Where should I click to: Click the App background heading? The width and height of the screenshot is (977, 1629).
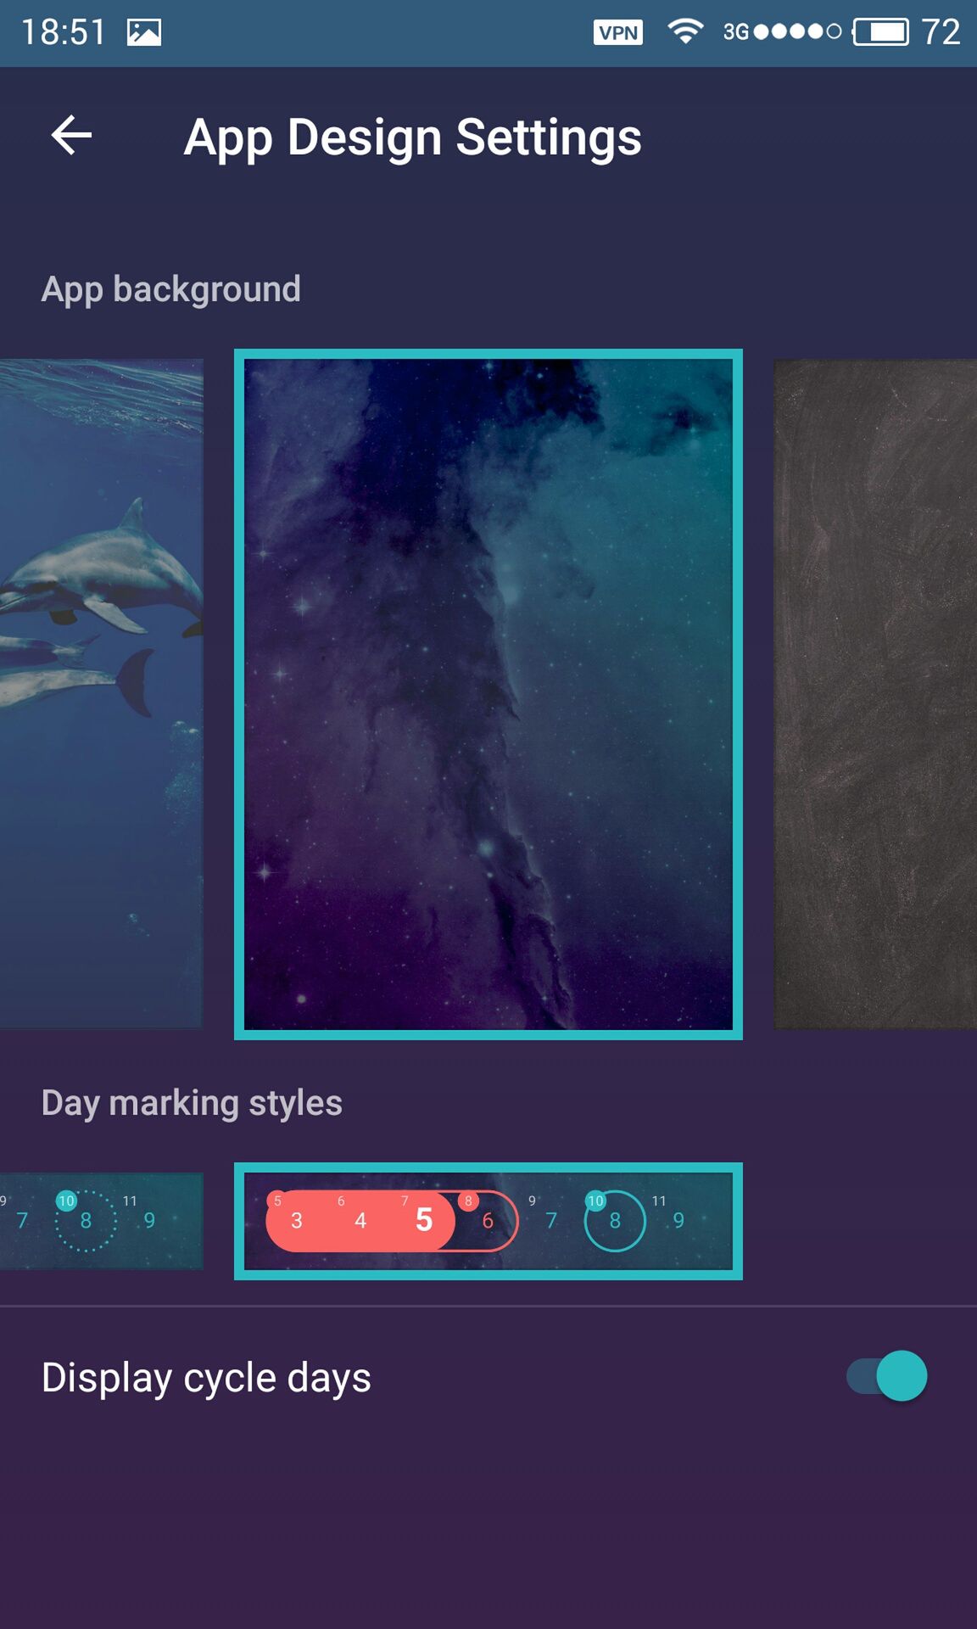coord(171,289)
